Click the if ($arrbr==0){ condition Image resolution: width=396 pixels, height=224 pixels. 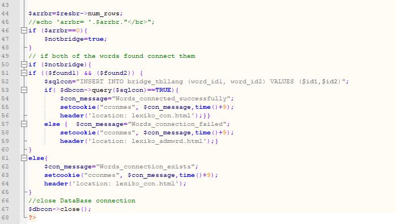tap(58, 31)
